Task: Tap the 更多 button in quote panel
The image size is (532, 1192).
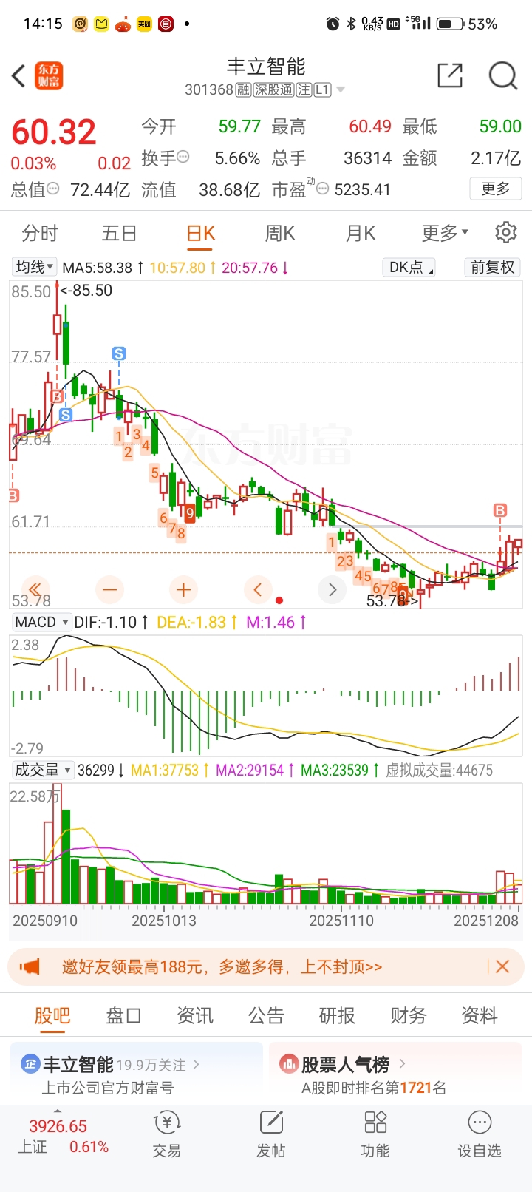Action: pos(496,189)
